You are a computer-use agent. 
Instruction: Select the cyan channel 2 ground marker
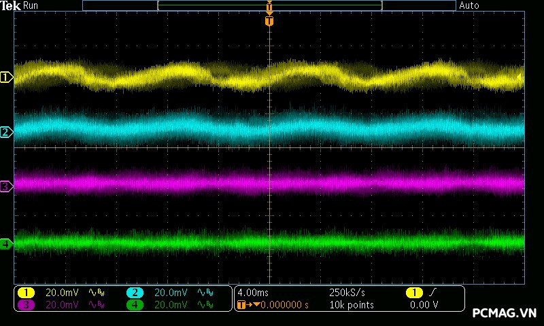click(x=6, y=132)
